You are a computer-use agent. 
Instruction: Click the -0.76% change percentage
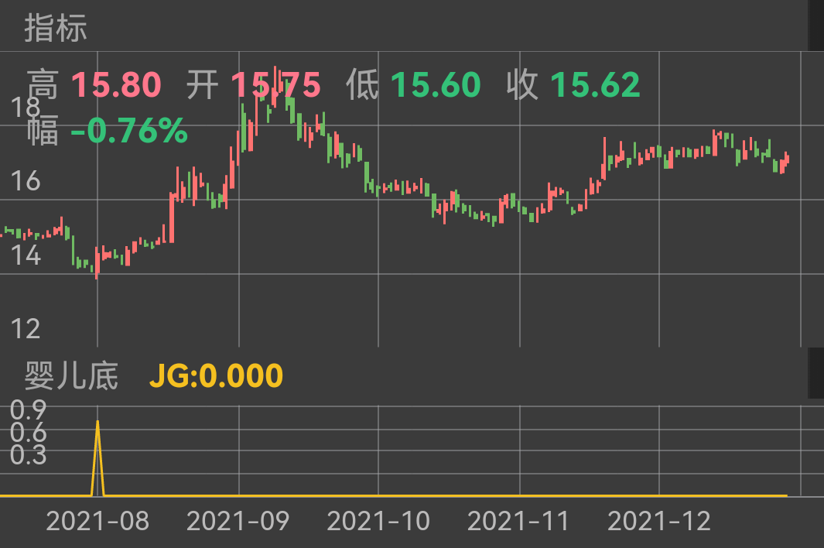(129, 132)
